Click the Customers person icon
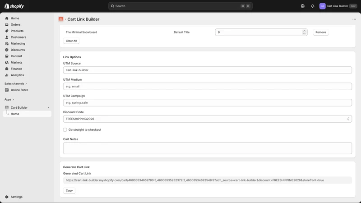Image resolution: width=361 pixels, height=203 pixels. coord(7,37)
